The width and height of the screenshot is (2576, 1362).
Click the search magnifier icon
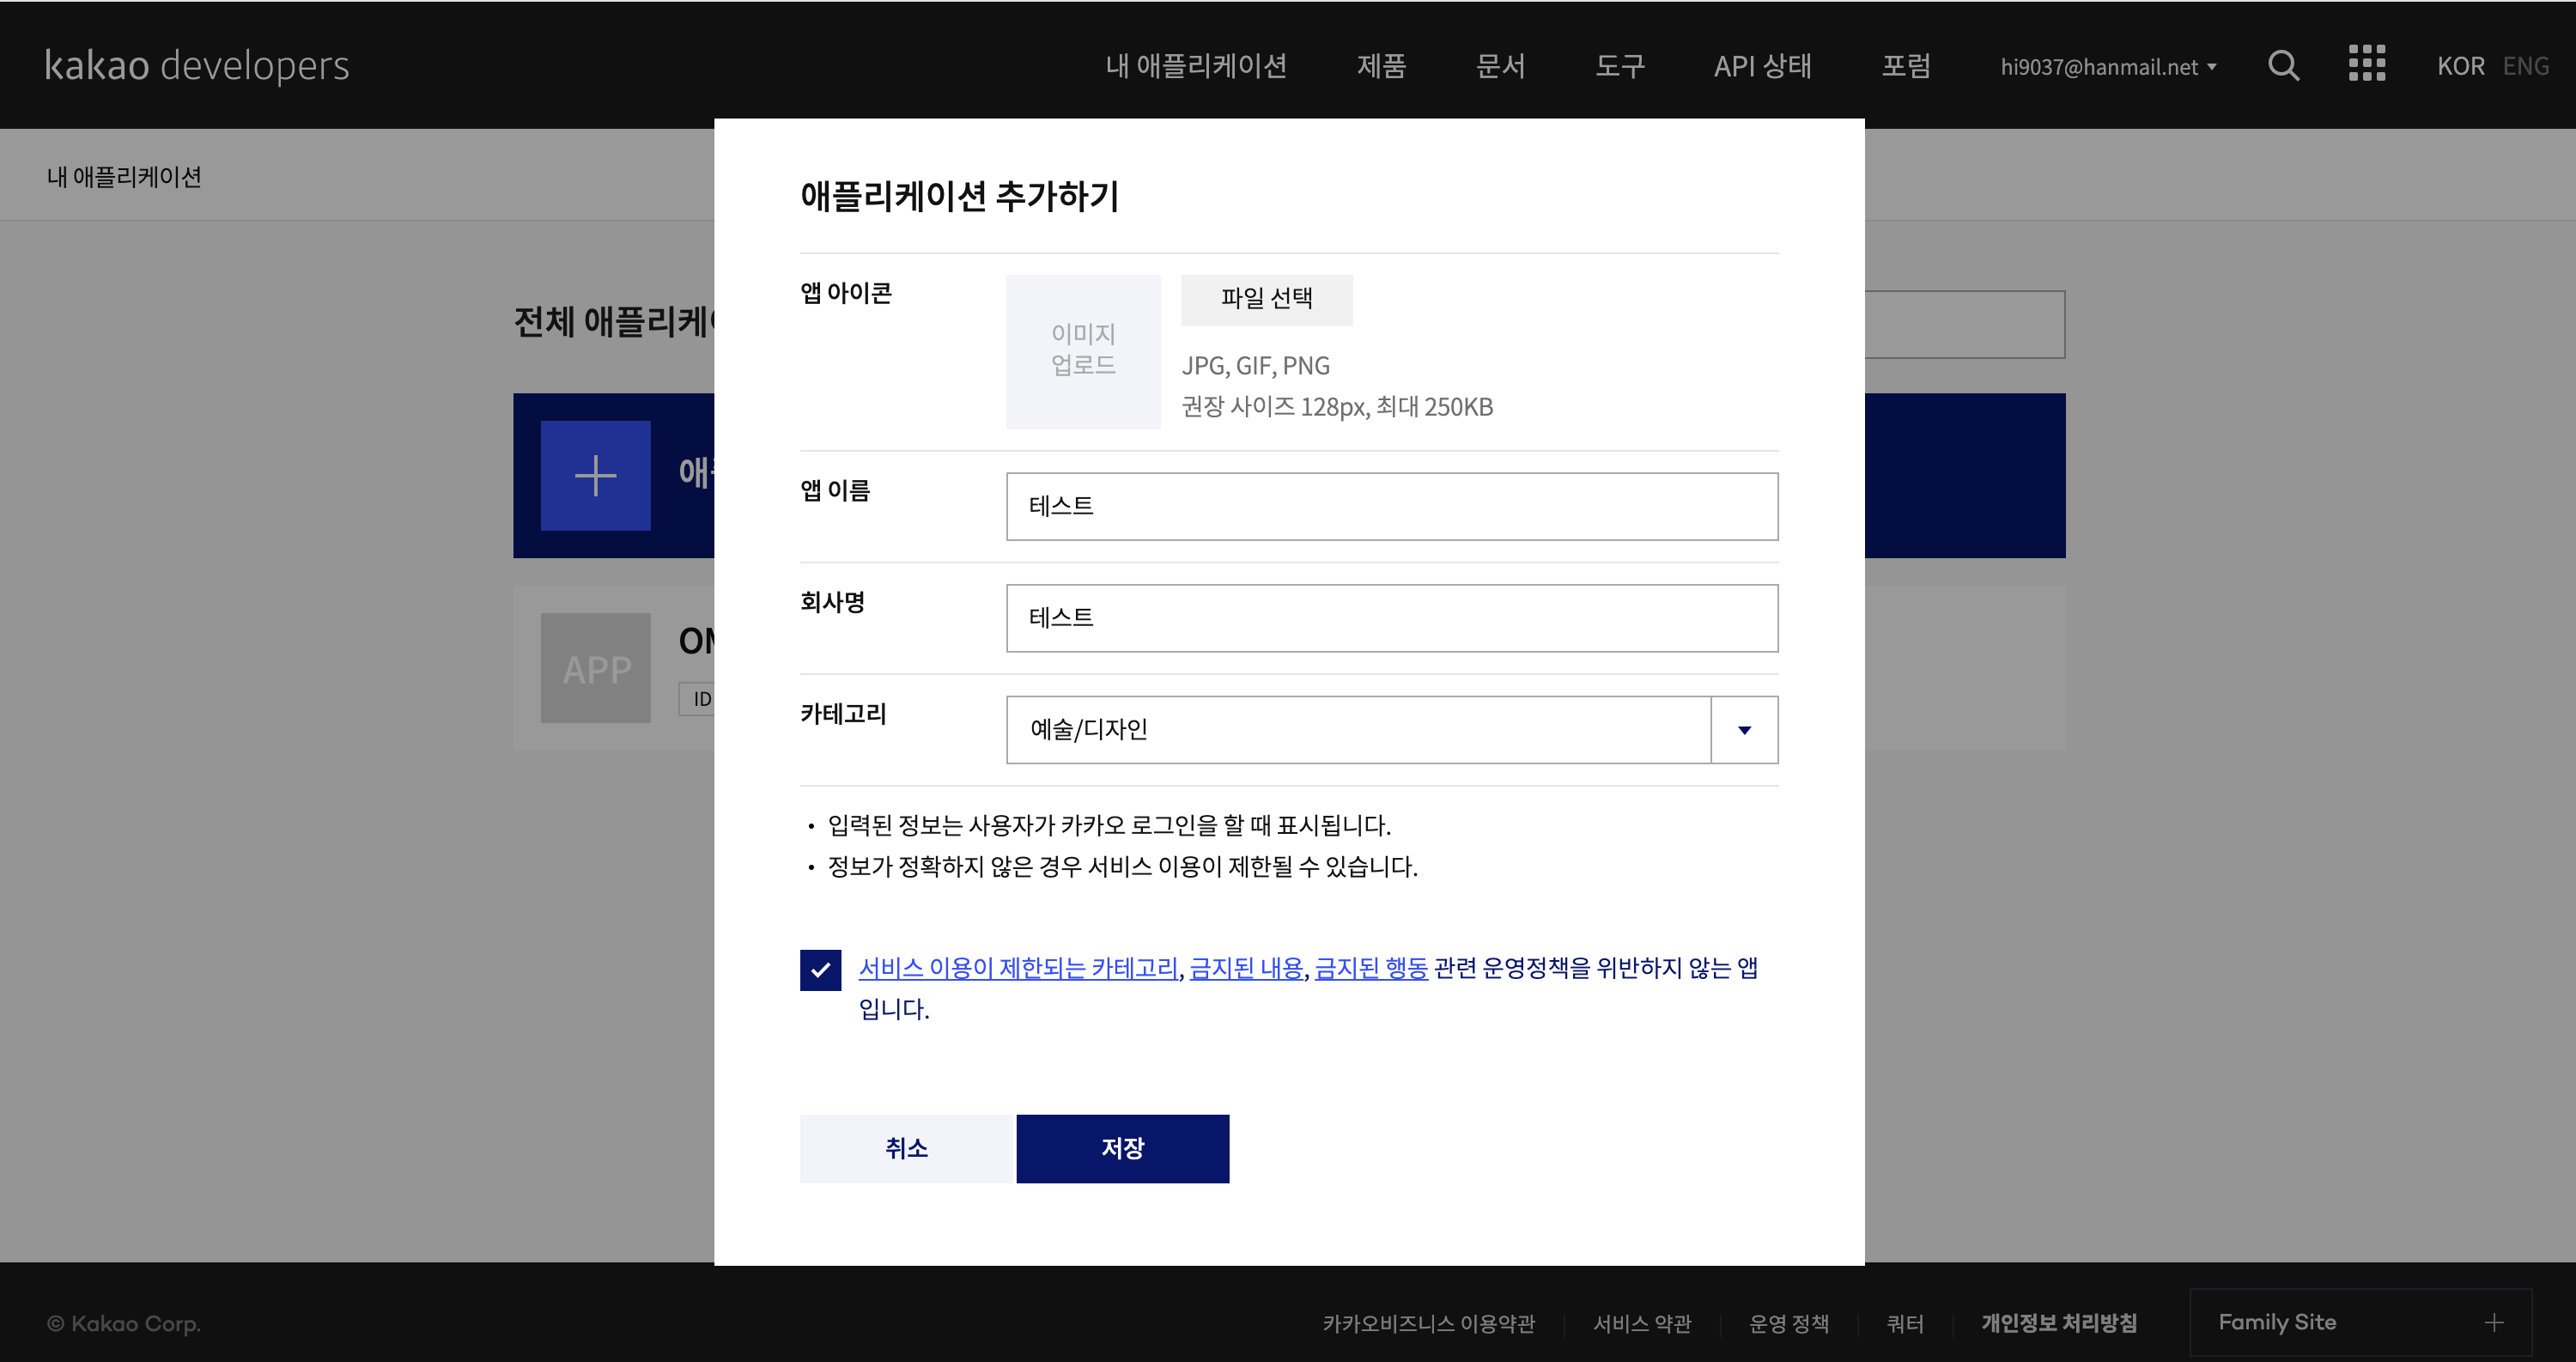(x=2283, y=66)
